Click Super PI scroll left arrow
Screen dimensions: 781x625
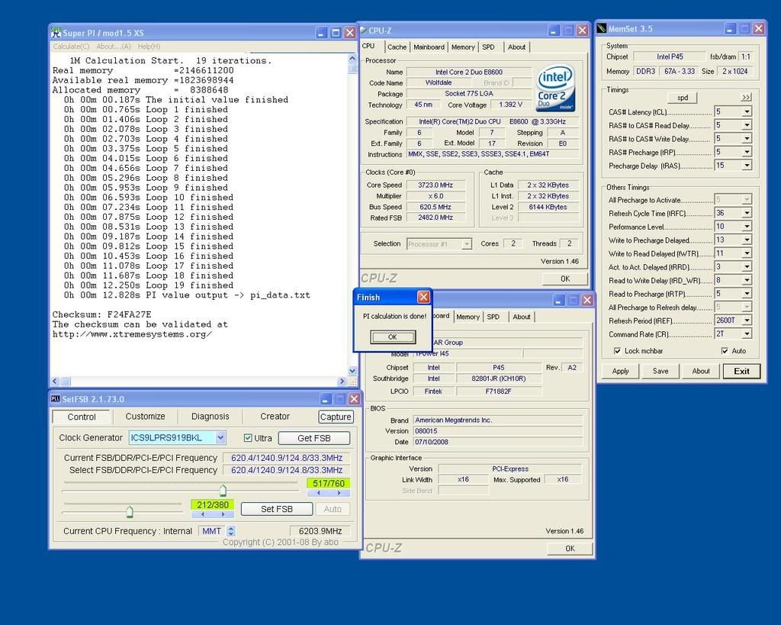point(55,382)
